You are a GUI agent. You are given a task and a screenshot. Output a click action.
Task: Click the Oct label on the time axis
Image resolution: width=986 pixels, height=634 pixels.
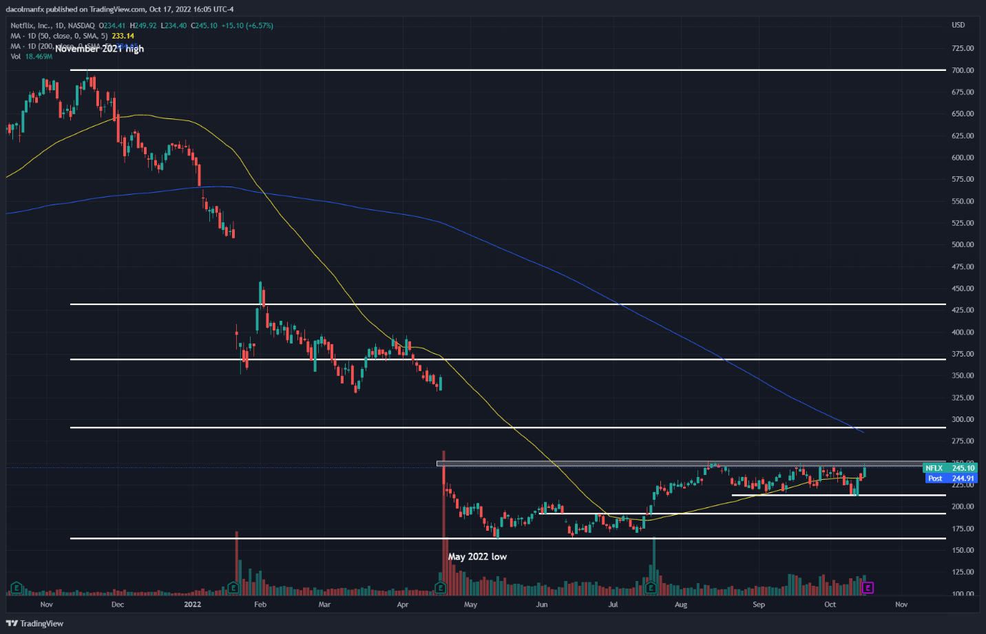830,604
